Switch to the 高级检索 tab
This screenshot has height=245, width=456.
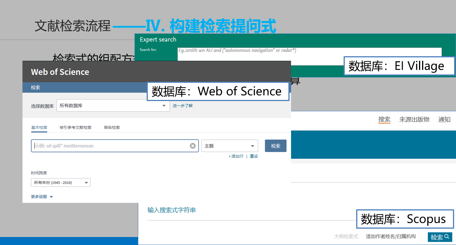pyautogui.click(x=112, y=128)
